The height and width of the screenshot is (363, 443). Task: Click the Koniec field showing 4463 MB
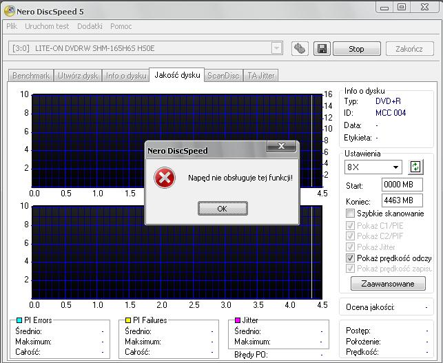tap(402, 200)
